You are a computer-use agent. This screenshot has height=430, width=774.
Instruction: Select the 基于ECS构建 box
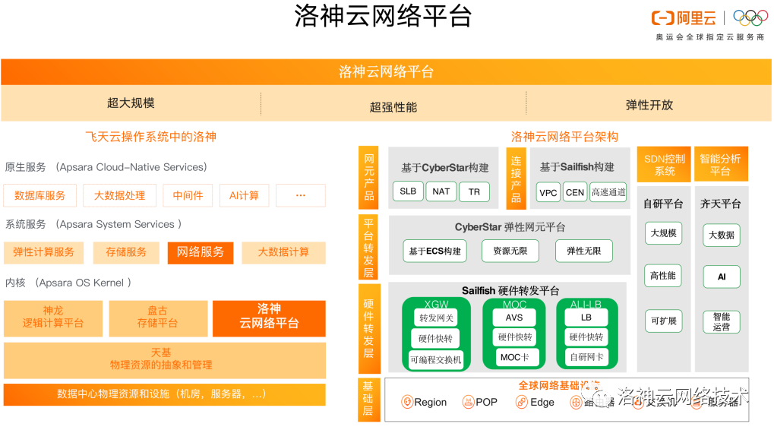point(435,251)
